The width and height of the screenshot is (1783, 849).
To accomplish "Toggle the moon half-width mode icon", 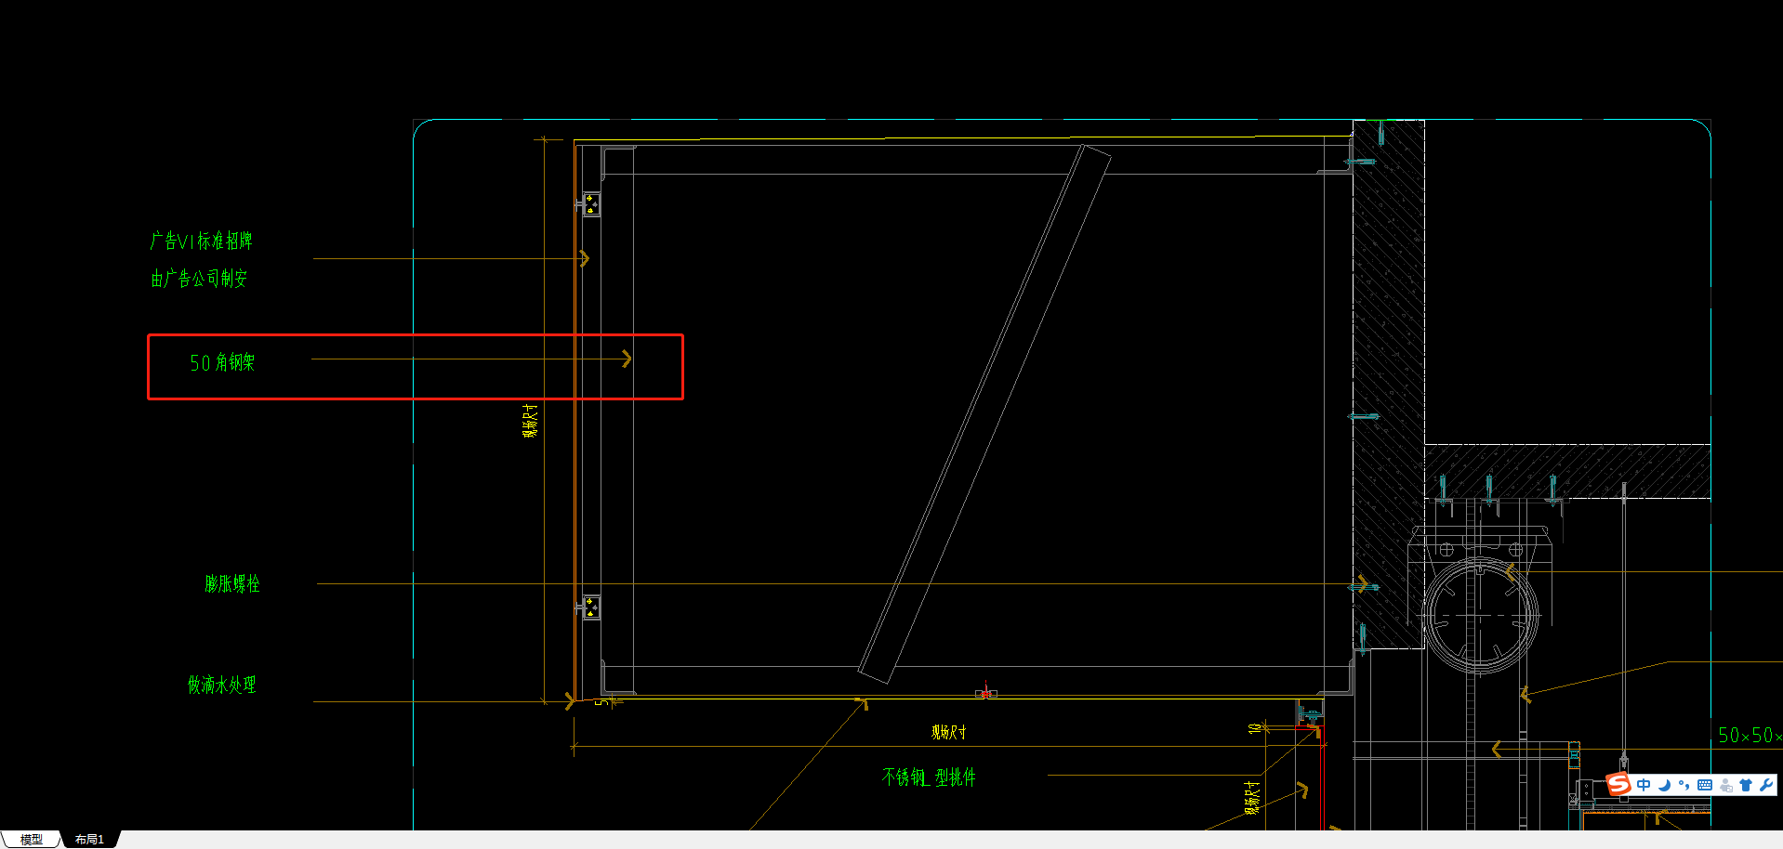I will (1664, 785).
